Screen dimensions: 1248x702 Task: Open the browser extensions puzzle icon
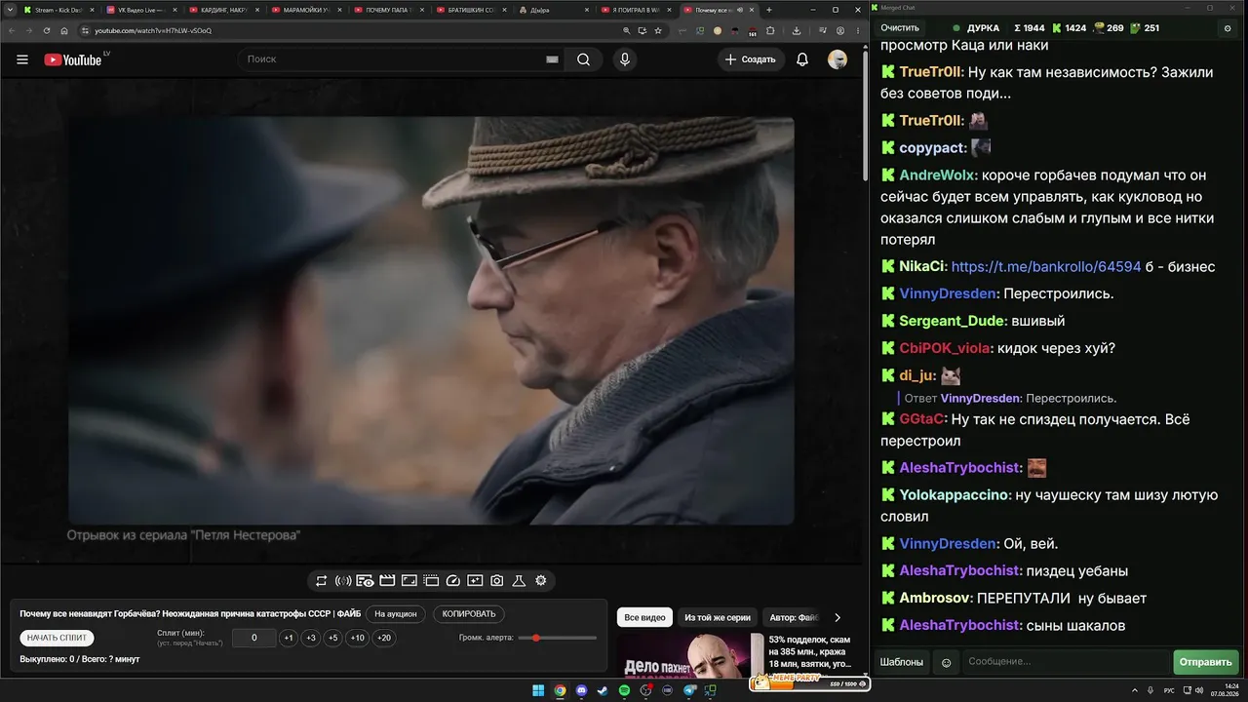pyautogui.click(x=768, y=30)
